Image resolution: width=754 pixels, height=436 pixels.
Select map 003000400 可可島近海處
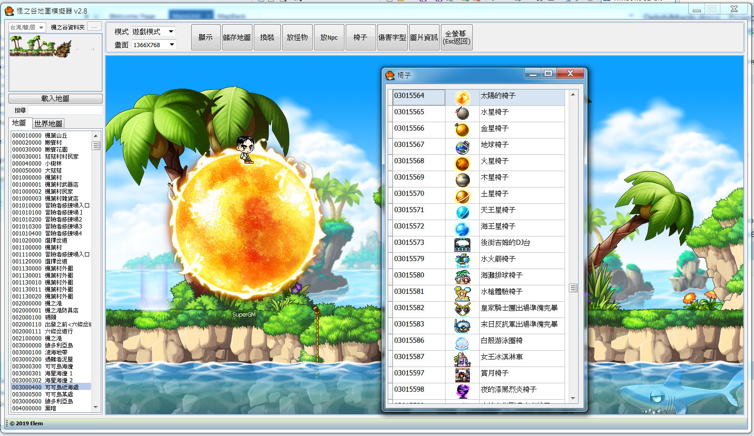click(51, 388)
